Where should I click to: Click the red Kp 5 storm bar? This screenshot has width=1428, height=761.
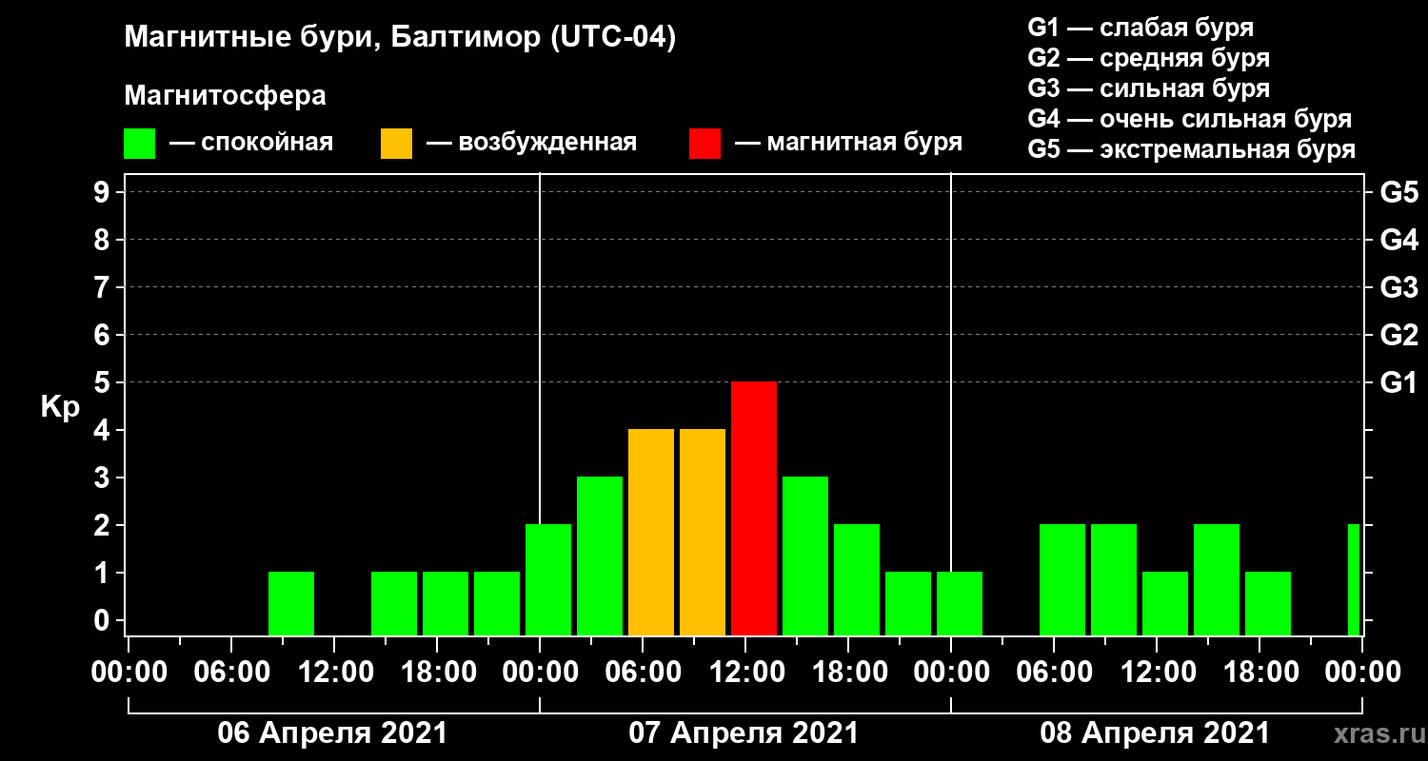(754, 508)
